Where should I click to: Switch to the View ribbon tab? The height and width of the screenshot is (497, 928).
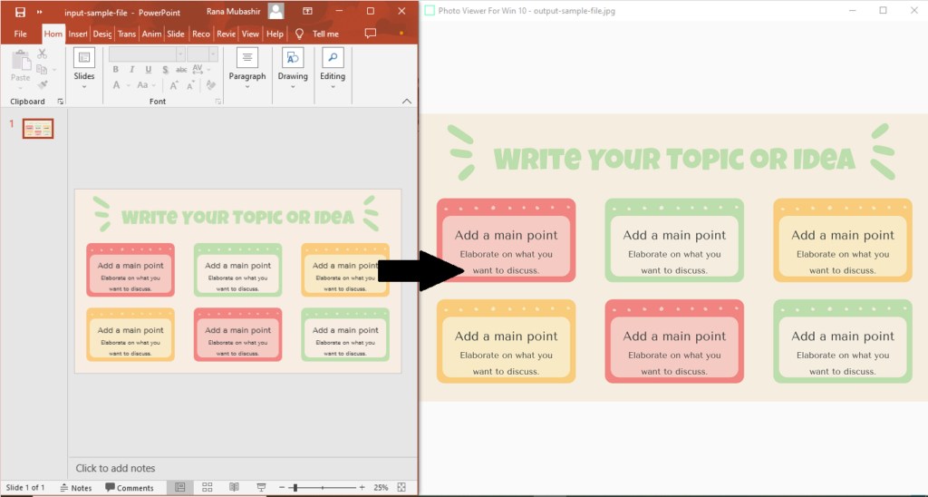click(x=250, y=34)
